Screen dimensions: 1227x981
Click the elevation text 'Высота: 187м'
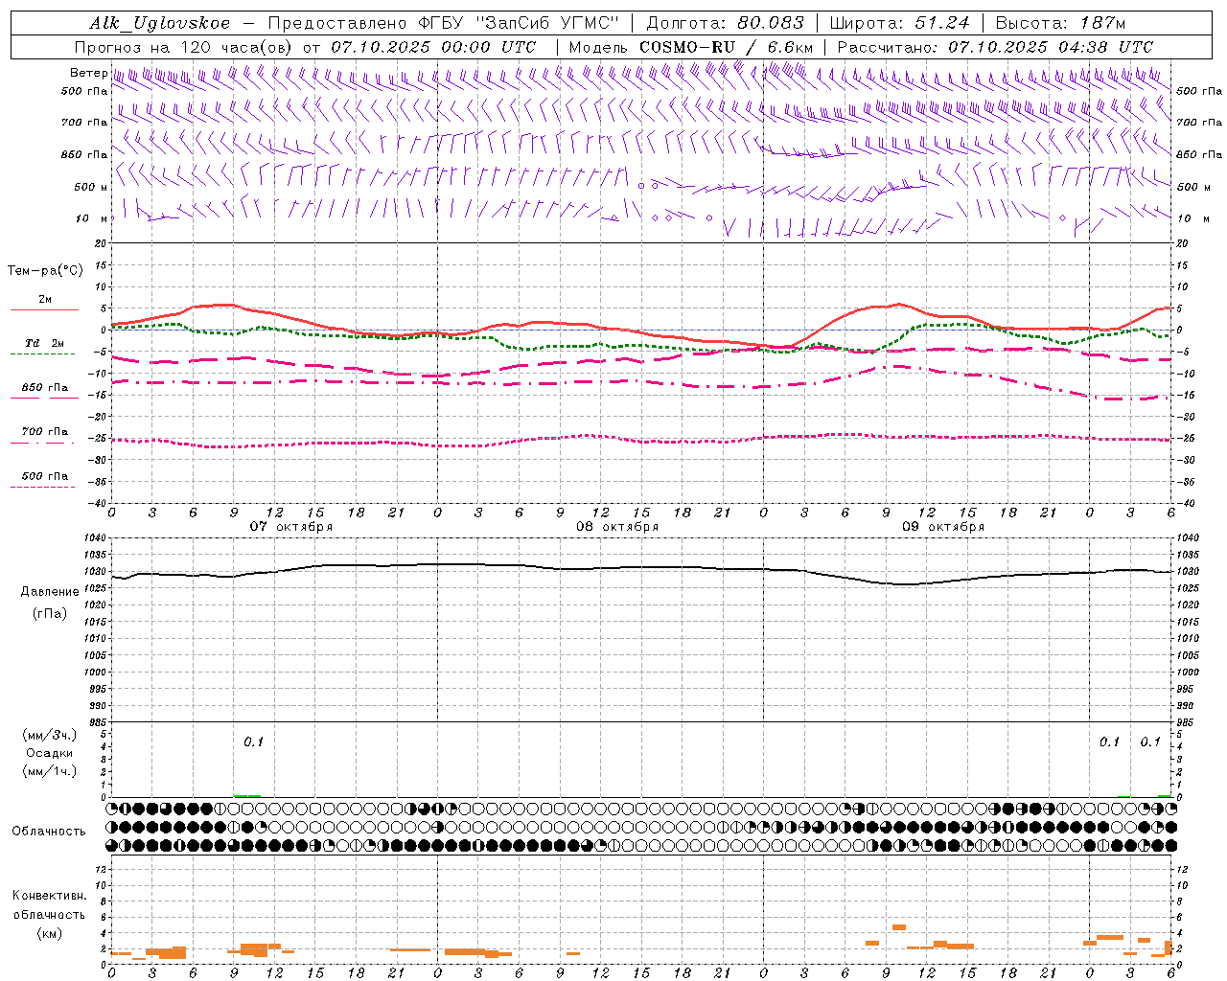click(x=1060, y=23)
